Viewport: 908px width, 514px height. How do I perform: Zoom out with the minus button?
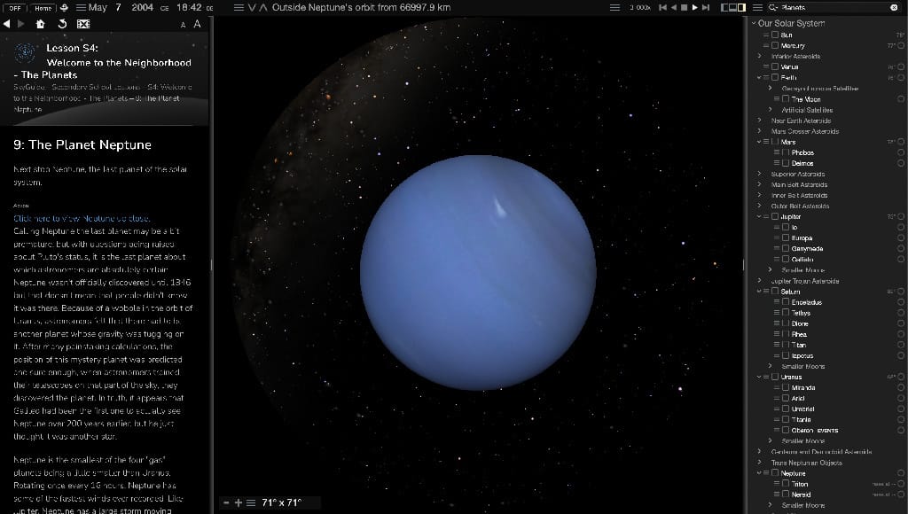pyautogui.click(x=226, y=502)
